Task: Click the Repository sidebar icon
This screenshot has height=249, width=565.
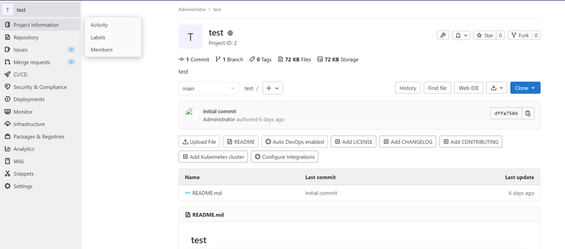Action: click(x=7, y=38)
